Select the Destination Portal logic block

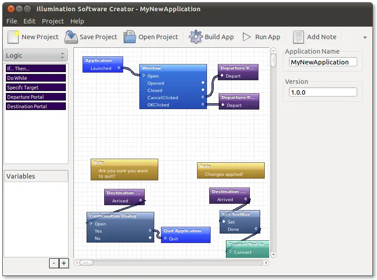[36, 106]
